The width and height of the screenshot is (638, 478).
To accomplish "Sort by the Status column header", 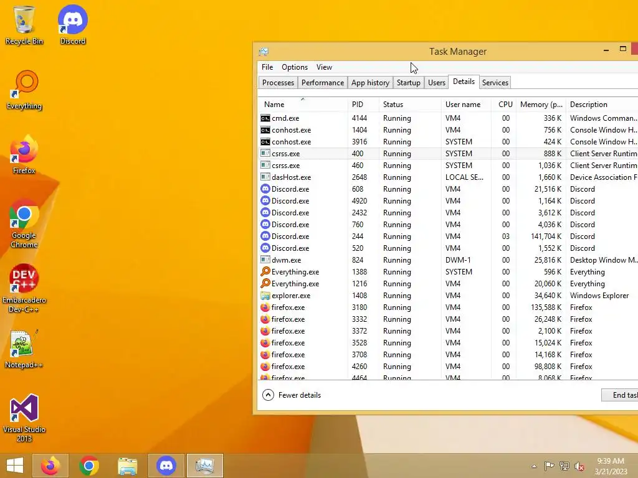I will (x=410, y=105).
